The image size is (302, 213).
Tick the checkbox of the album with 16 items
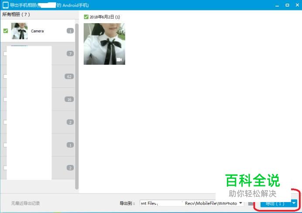(x=5, y=99)
